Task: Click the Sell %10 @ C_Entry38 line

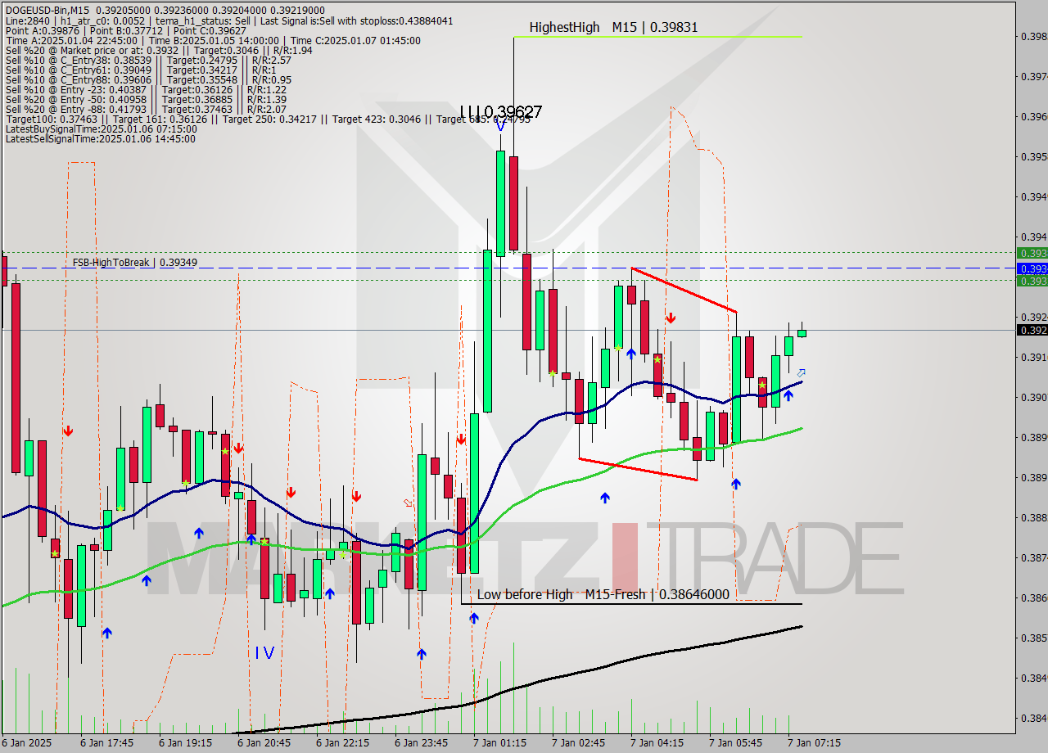Action: pos(148,60)
